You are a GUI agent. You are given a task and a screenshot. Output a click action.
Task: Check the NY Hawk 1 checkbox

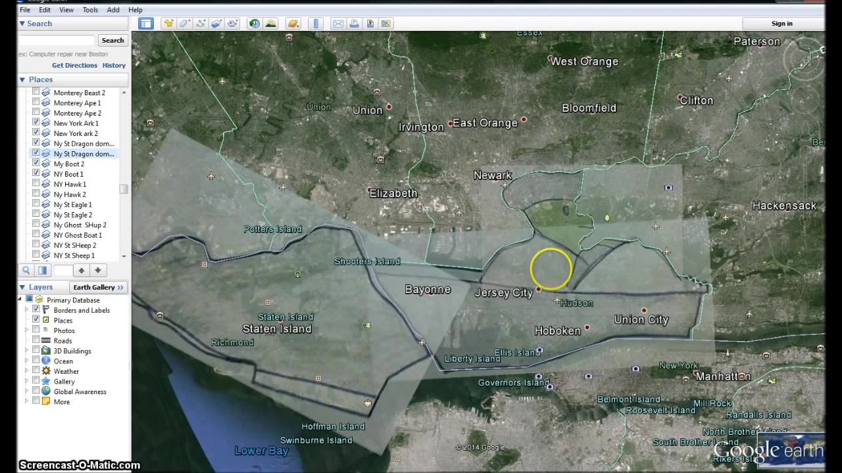pos(36,184)
